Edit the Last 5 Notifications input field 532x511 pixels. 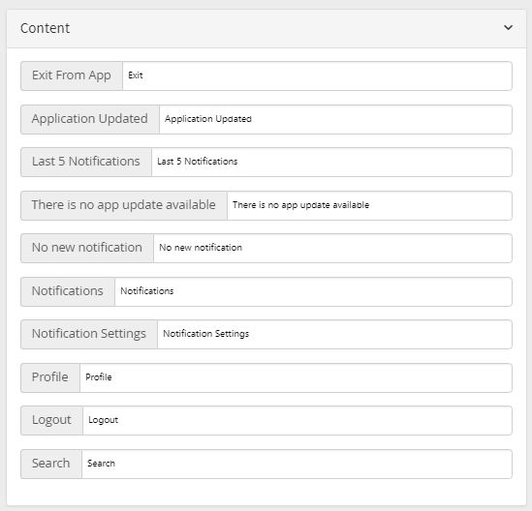pyautogui.click(x=331, y=162)
